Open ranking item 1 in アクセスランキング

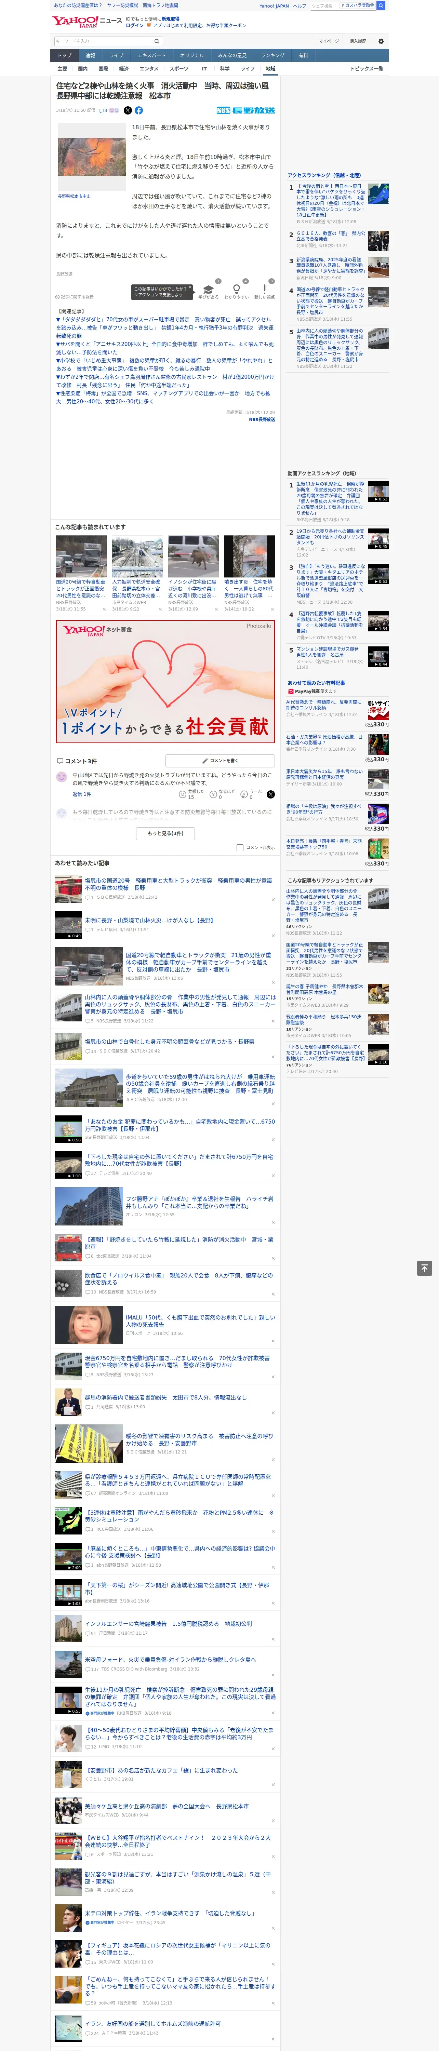pos(331,201)
